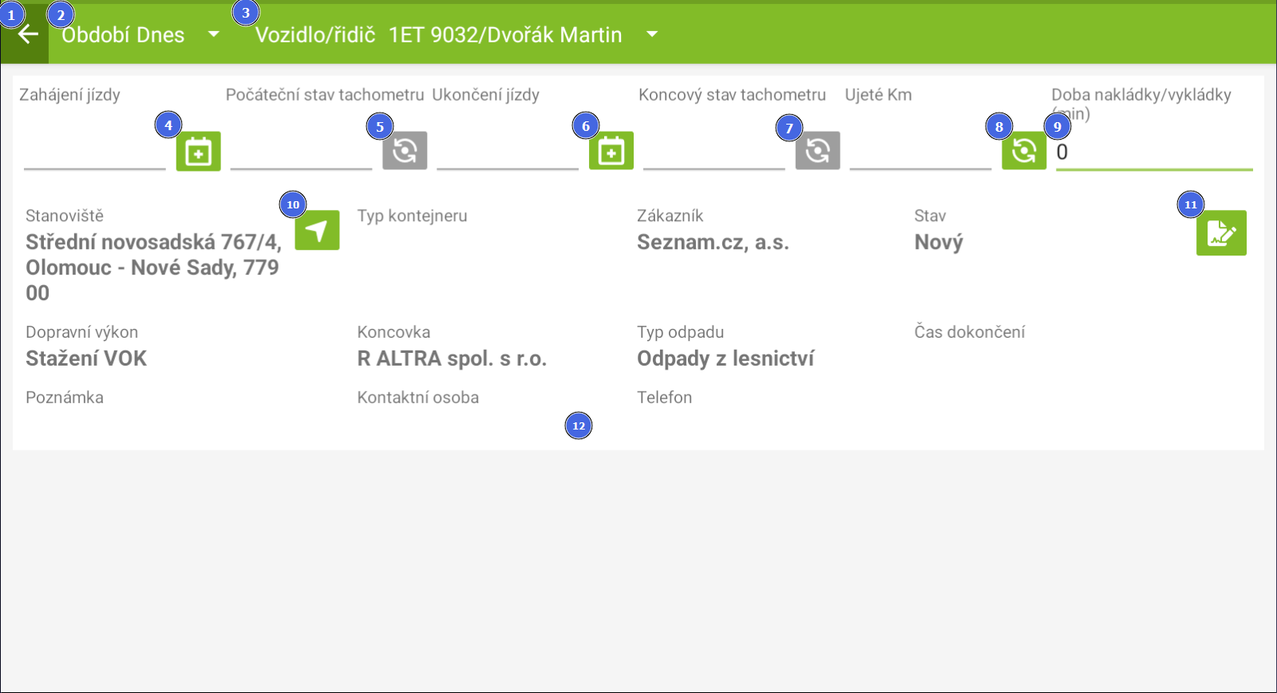Open calendar picker for Zahájení jízdy

(x=198, y=152)
